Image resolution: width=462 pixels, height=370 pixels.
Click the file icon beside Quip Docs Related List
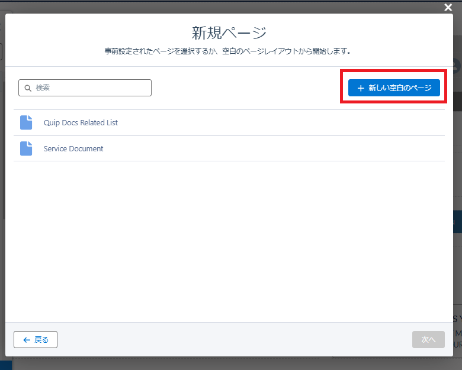(26, 122)
